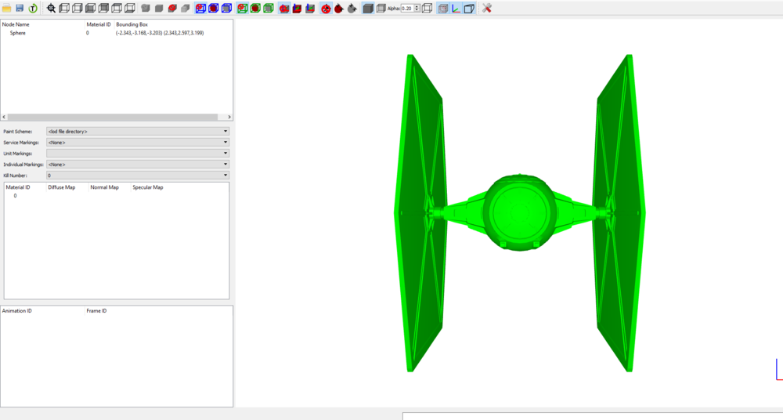Toggle round marker with red prohibition sign
Screen dimensions: 783x420
[326, 8]
